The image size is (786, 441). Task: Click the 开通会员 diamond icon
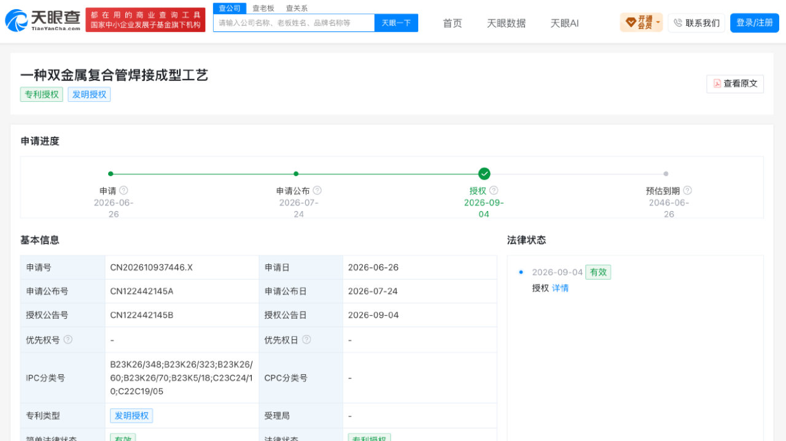tap(631, 23)
